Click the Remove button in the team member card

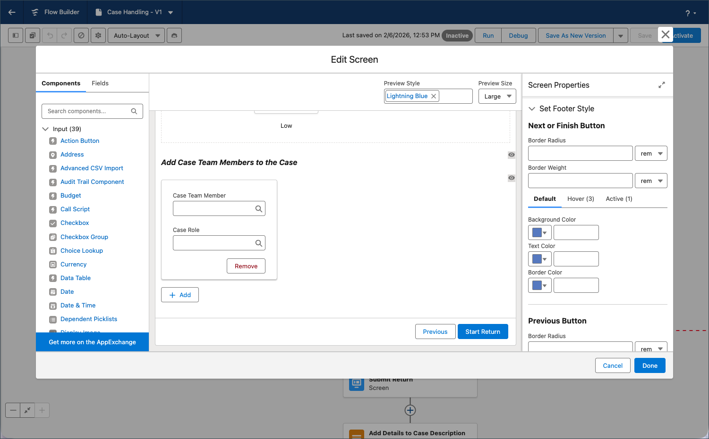pyautogui.click(x=246, y=266)
